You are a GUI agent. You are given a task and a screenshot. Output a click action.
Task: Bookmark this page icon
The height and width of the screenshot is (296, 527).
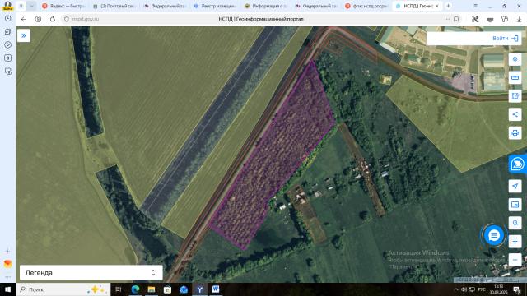(x=456, y=19)
